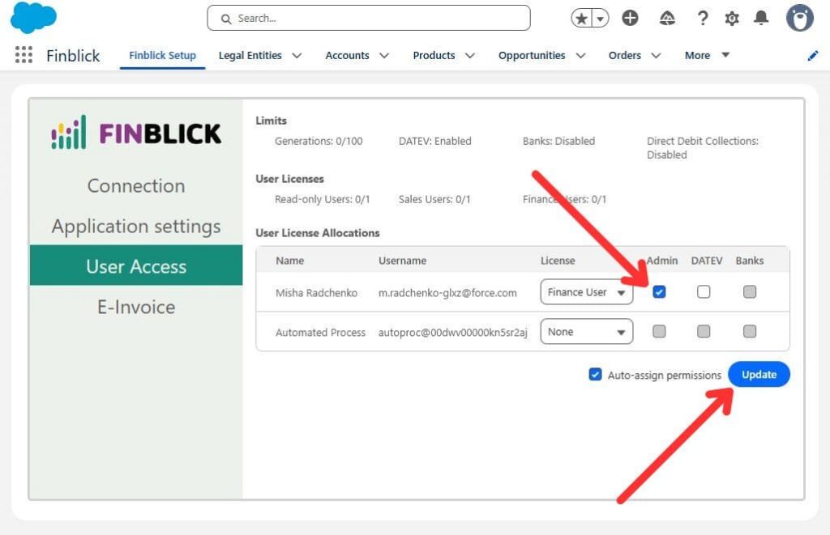Click the Banks: Disabled limit text
Viewport: 830px width, 535px height.
point(558,141)
